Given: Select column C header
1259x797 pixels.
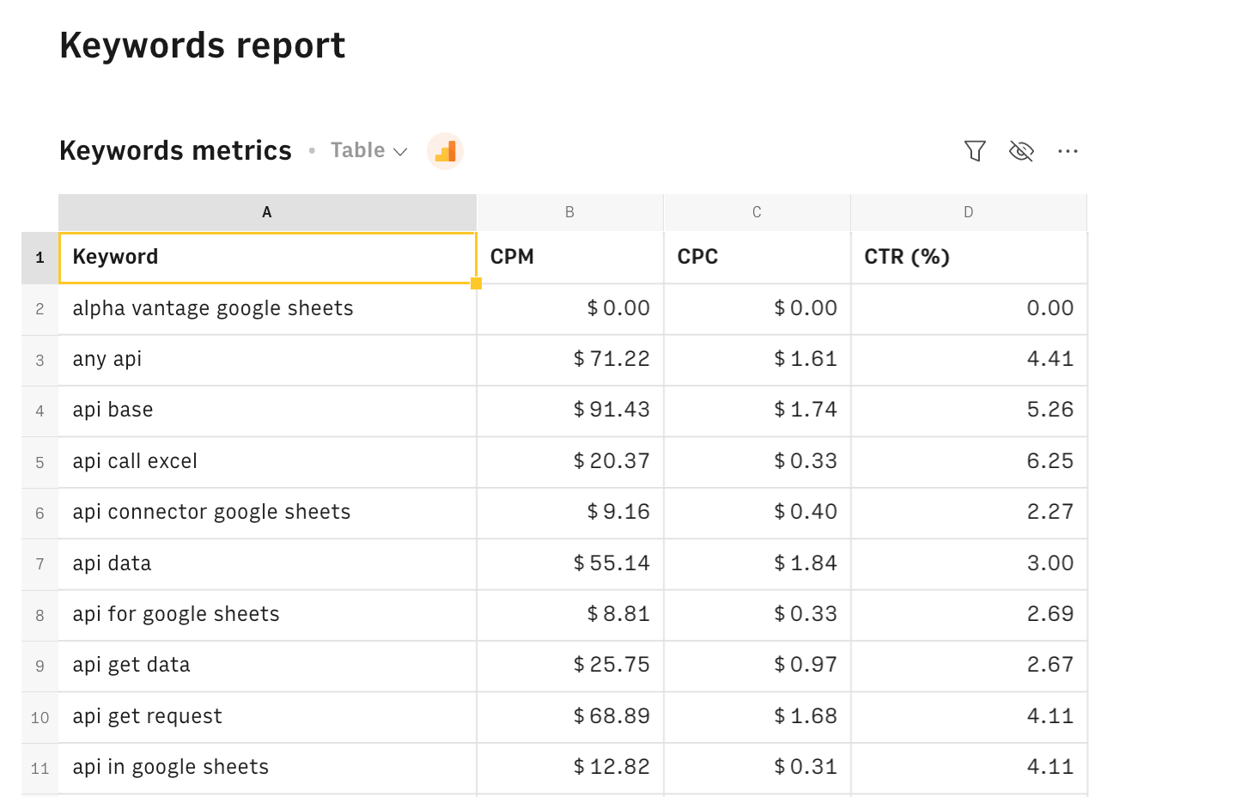Looking at the screenshot, I should (x=757, y=212).
